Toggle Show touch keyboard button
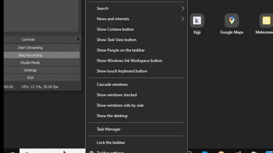The height and width of the screenshot is (153, 273). (136, 71)
